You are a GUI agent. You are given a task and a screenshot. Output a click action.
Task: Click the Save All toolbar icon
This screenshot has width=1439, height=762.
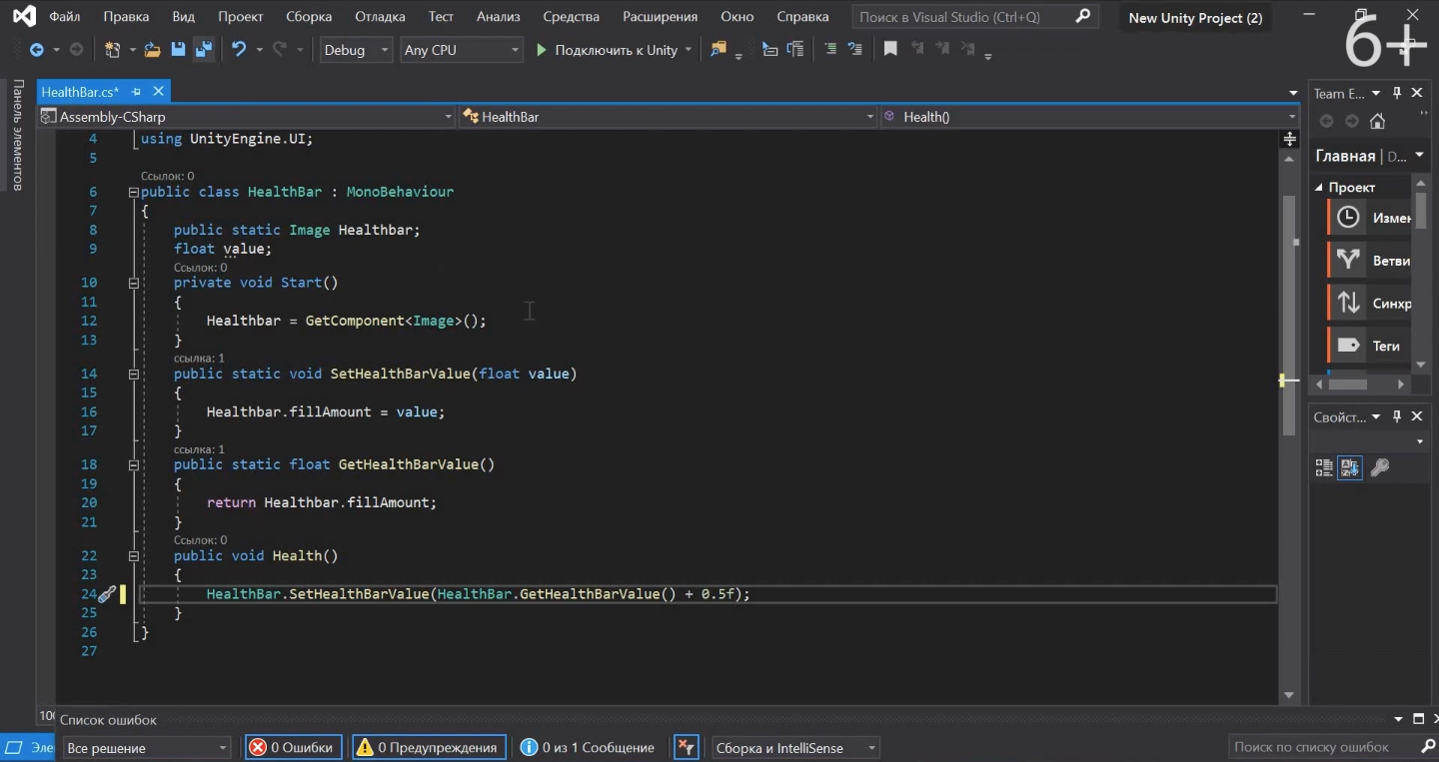pyautogui.click(x=203, y=50)
